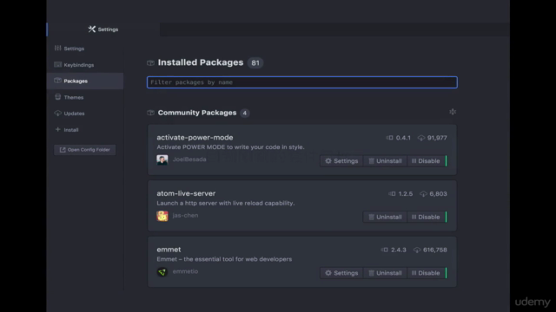Disable the atom-live-server package
Viewport: 556px width, 312px height.
coord(426,217)
